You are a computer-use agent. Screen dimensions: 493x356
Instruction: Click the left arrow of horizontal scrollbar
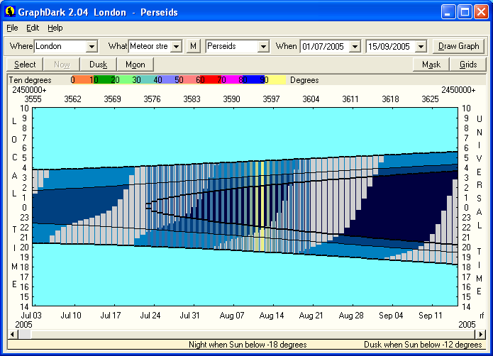[12, 334]
